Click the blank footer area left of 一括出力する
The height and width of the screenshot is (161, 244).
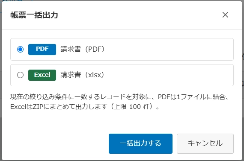coord(55,143)
